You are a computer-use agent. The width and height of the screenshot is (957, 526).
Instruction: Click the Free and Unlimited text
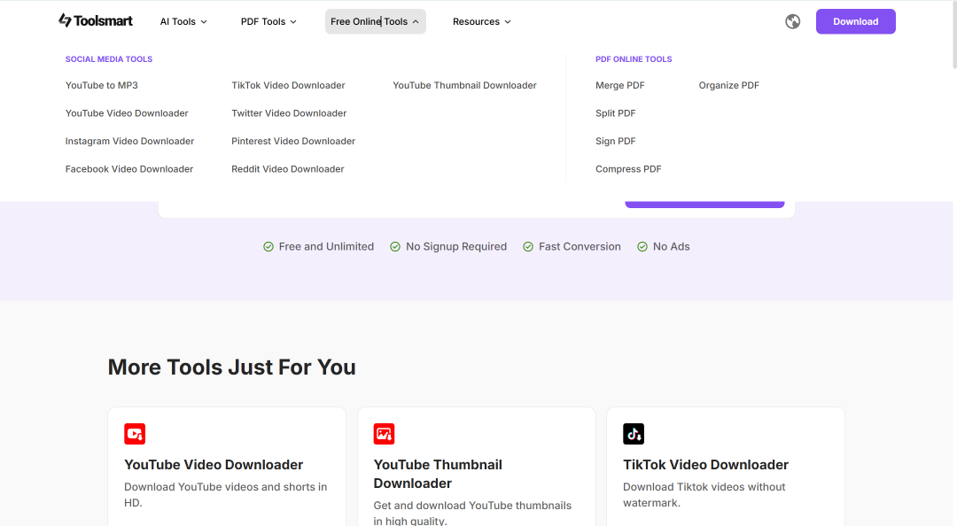point(326,246)
